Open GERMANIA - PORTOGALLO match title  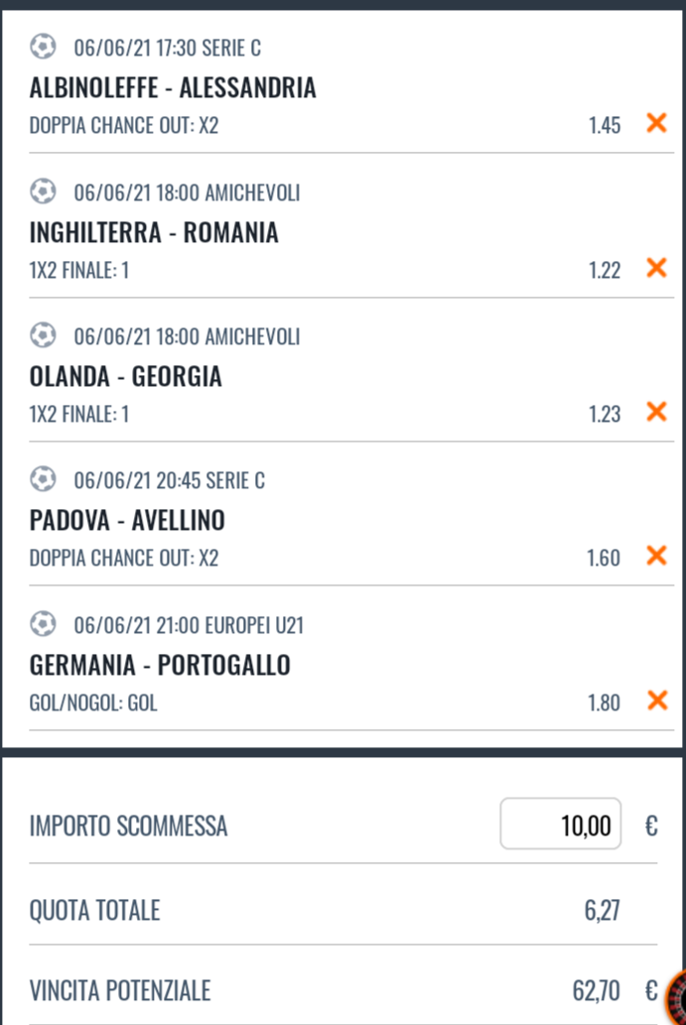point(160,665)
